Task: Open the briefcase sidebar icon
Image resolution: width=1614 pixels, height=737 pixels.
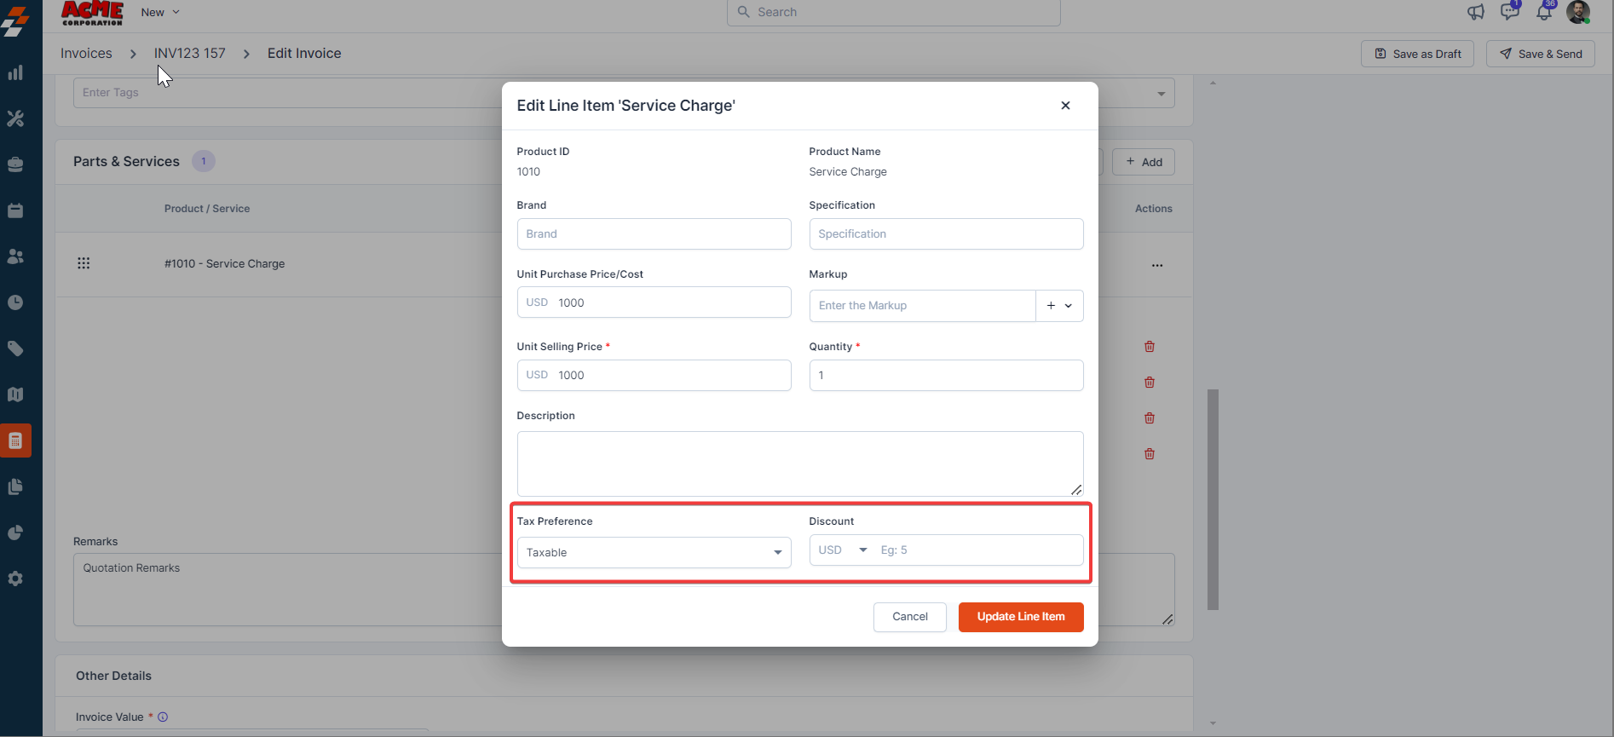Action: pos(15,164)
